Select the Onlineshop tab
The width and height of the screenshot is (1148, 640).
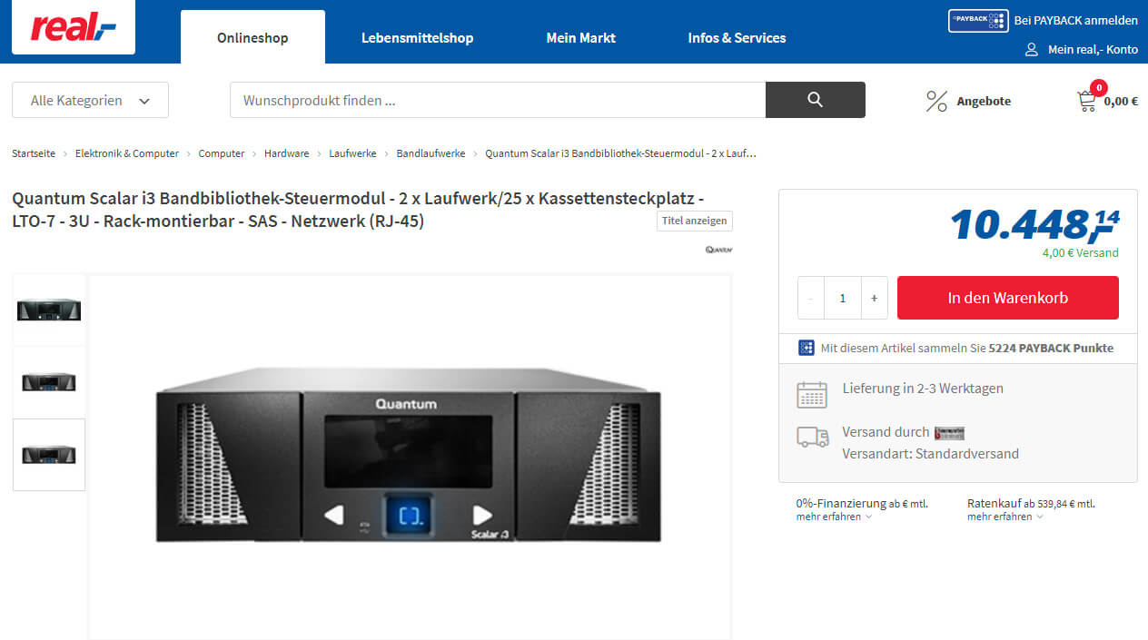pyautogui.click(x=252, y=37)
